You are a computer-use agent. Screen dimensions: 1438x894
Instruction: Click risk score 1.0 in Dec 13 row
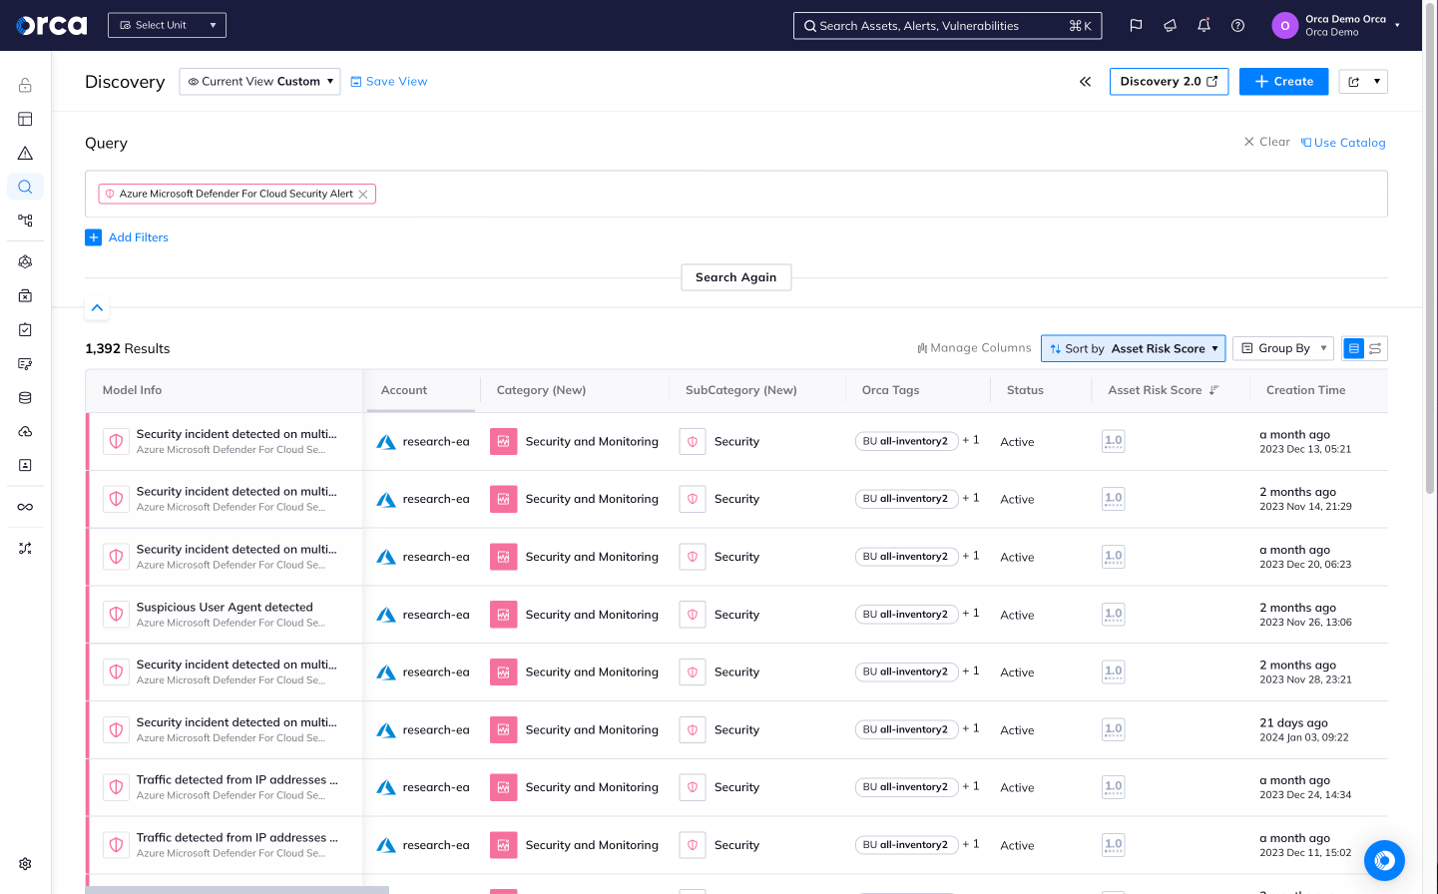[x=1114, y=441]
